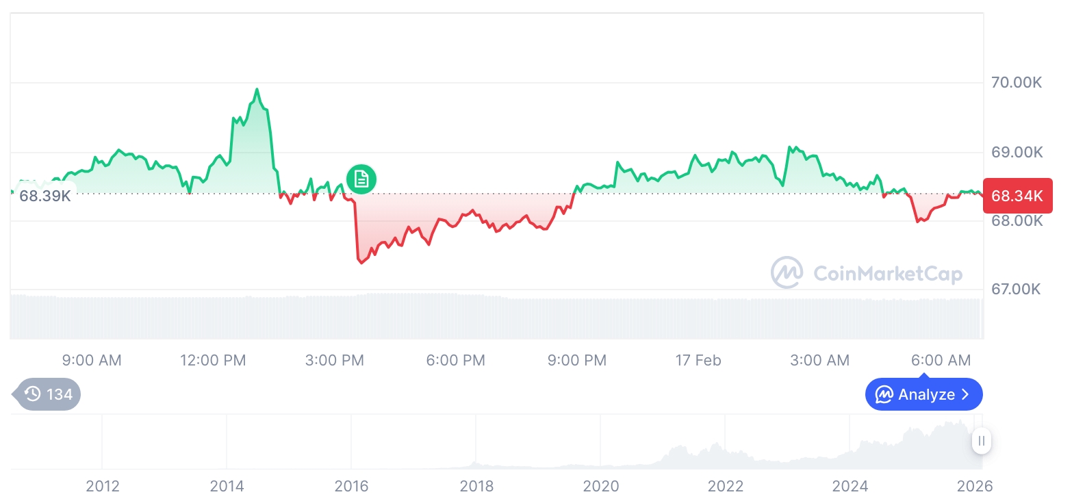Click the CoinMarketCap watermark text

888,274
